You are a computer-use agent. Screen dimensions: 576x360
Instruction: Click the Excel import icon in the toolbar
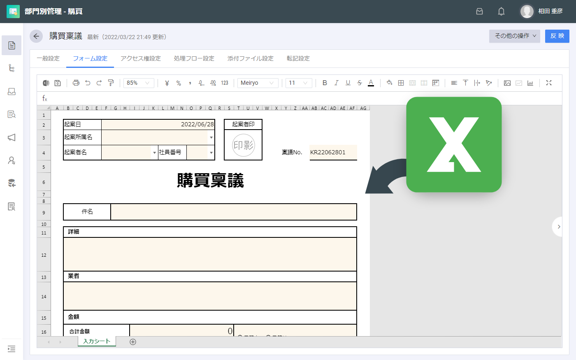click(46, 83)
